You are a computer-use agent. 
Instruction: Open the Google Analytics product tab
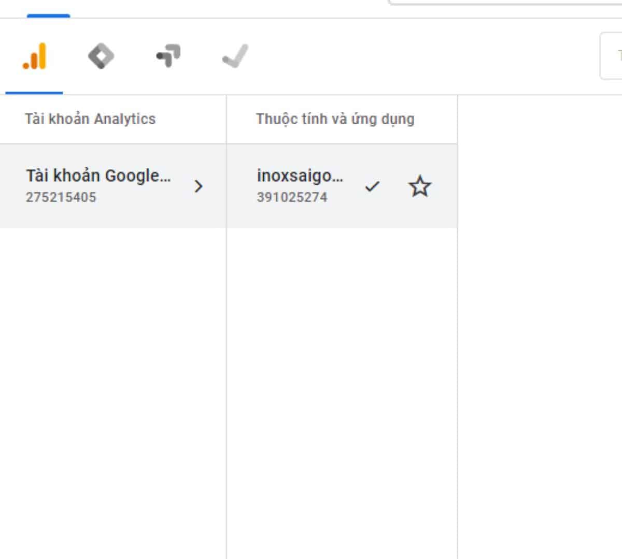(34, 56)
